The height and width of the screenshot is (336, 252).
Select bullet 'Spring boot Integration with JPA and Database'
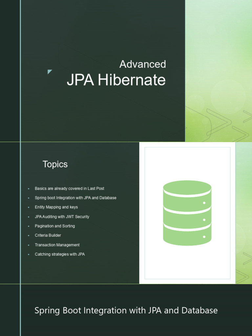coord(75,198)
